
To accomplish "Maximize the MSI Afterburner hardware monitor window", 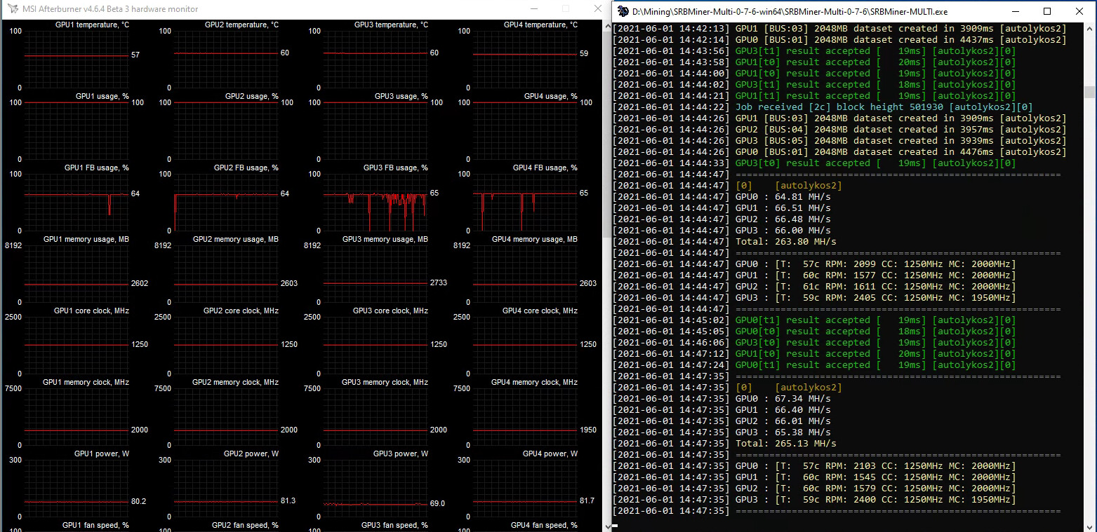I will pos(565,9).
